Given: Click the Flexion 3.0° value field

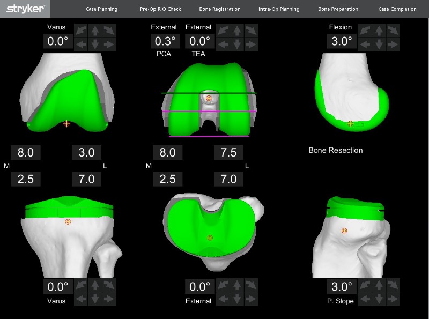Looking at the screenshot, I should [341, 41].
